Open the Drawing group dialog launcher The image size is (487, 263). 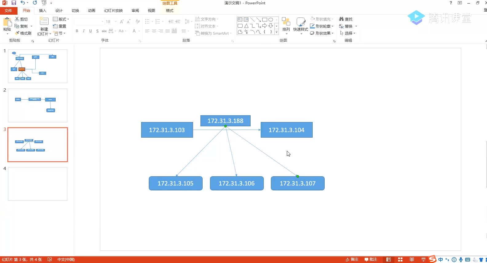point(334,41)
